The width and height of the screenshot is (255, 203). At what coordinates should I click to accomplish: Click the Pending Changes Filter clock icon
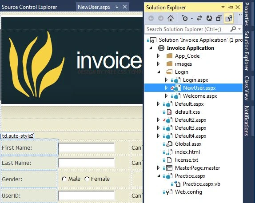click(185, 18)
